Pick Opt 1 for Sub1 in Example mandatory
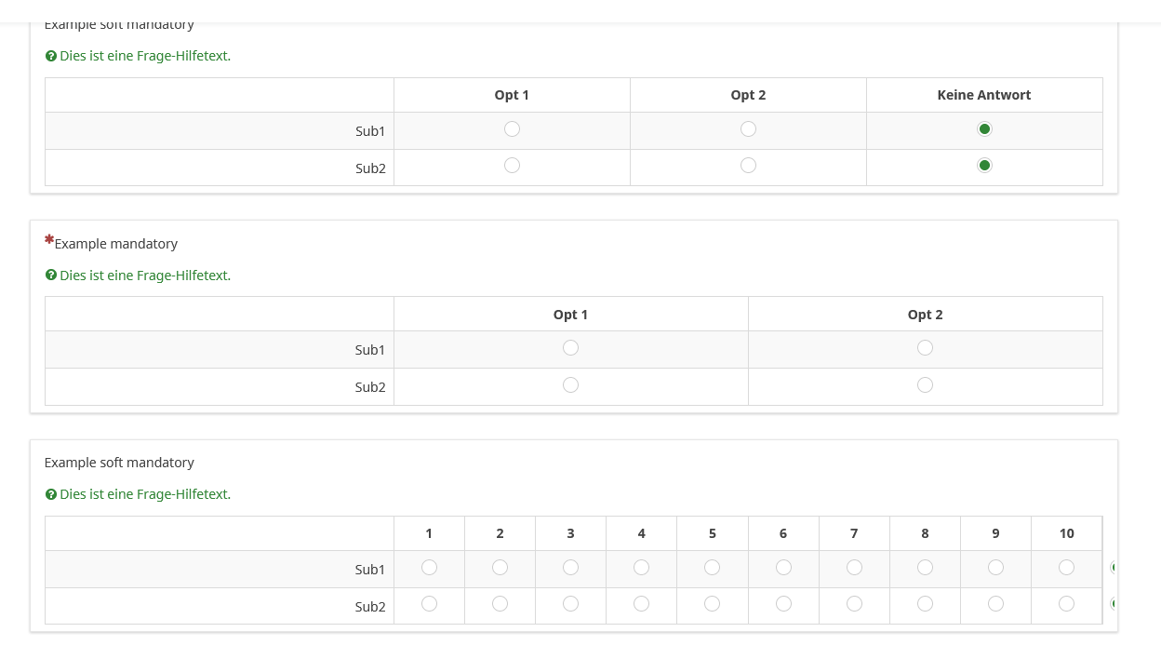 coord(570,348)
